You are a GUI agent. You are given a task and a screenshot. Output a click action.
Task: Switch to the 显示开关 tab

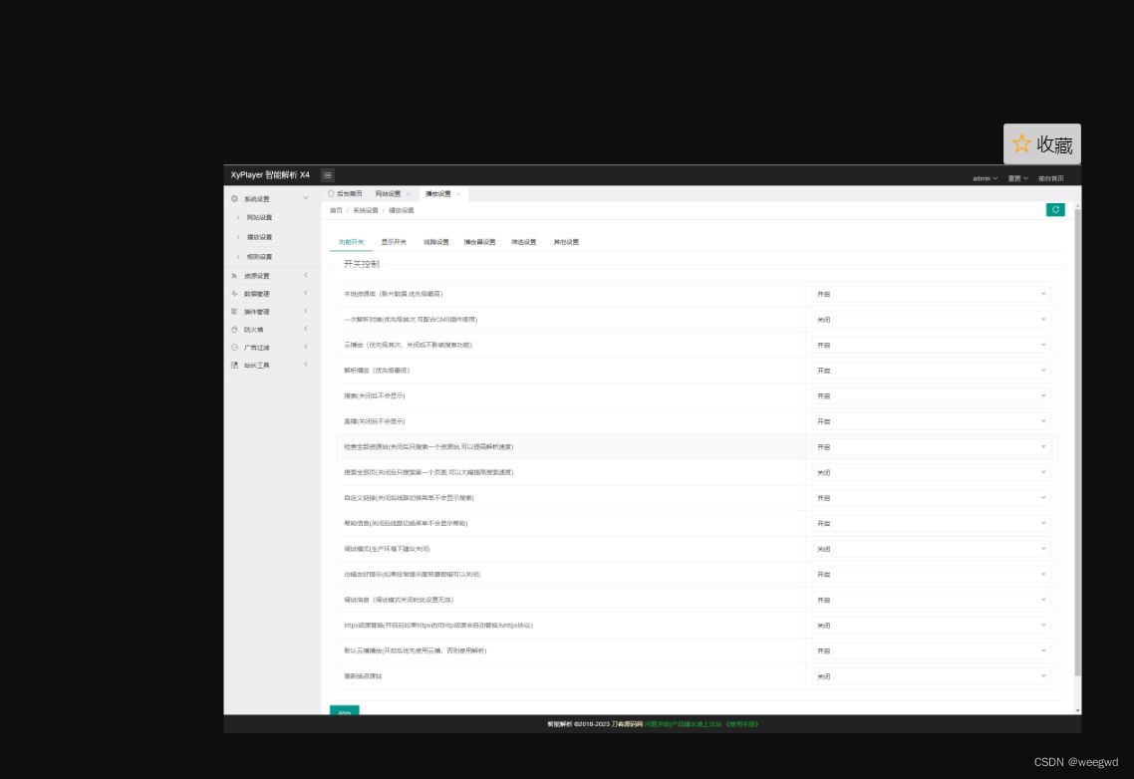[393, 241]
